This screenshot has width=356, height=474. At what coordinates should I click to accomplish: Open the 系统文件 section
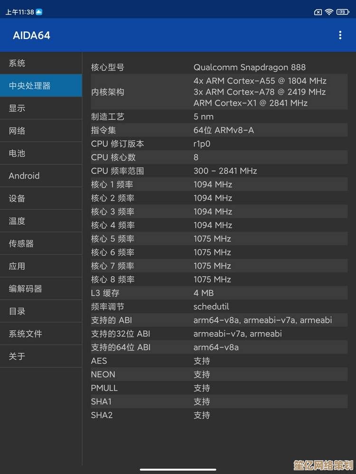point(41,334)
